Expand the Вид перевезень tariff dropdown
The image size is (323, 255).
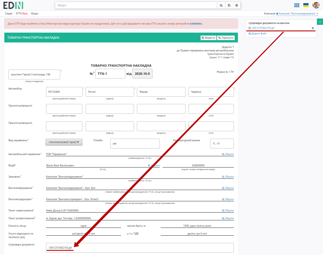64,142
